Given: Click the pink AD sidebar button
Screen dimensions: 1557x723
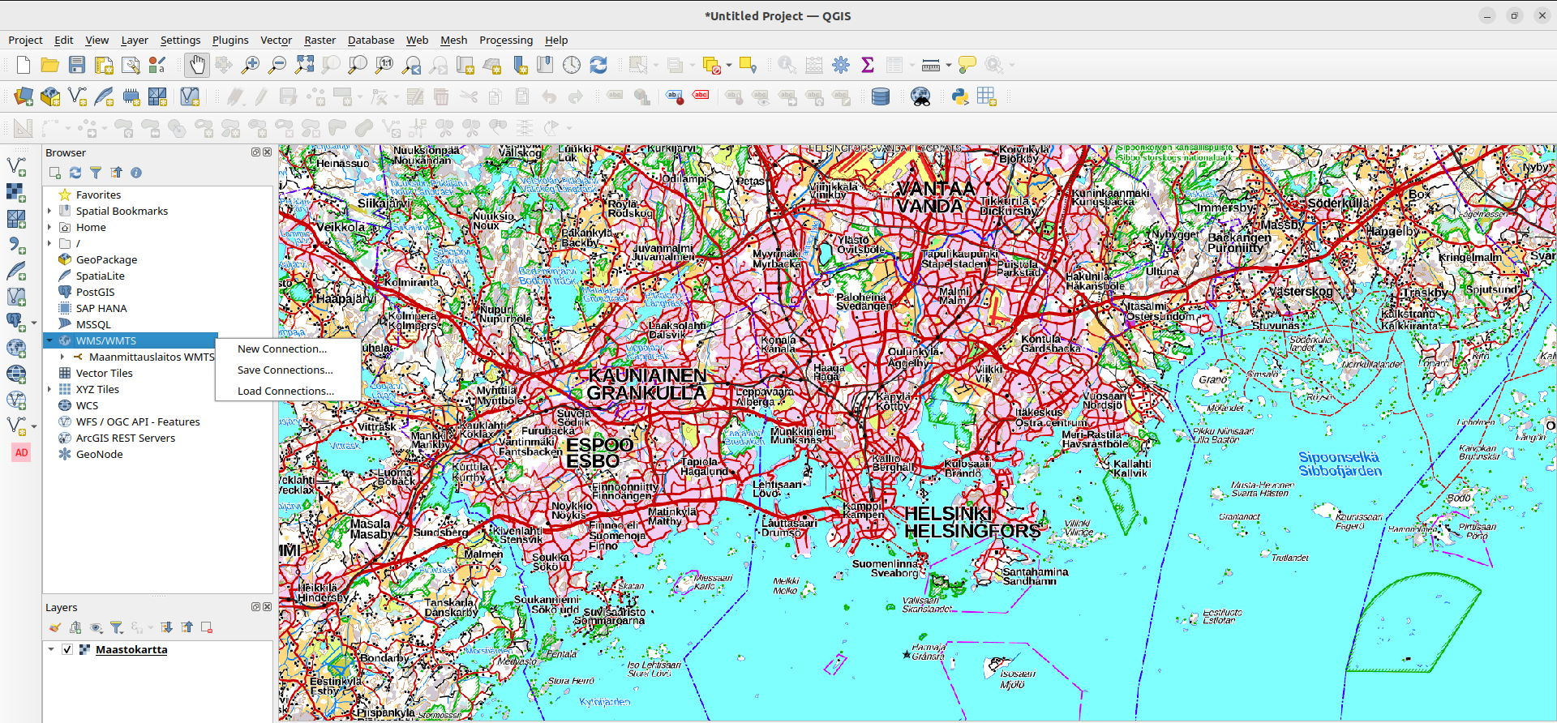Looking at the screenshot, I should (21, 453).
